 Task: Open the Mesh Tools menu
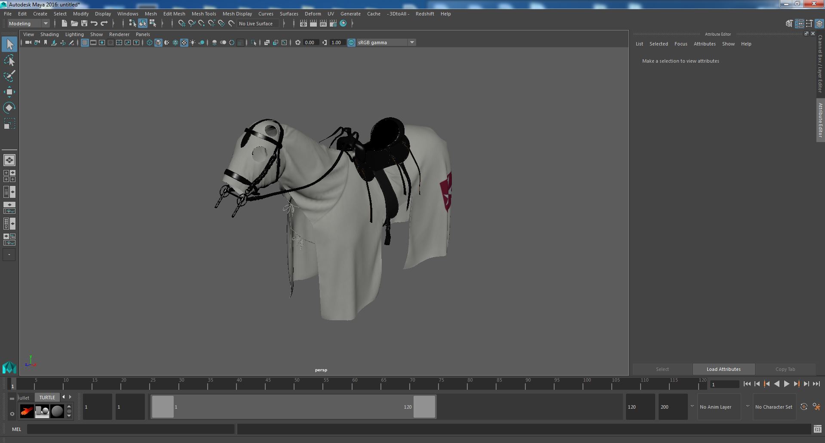(x=204, y=14)
